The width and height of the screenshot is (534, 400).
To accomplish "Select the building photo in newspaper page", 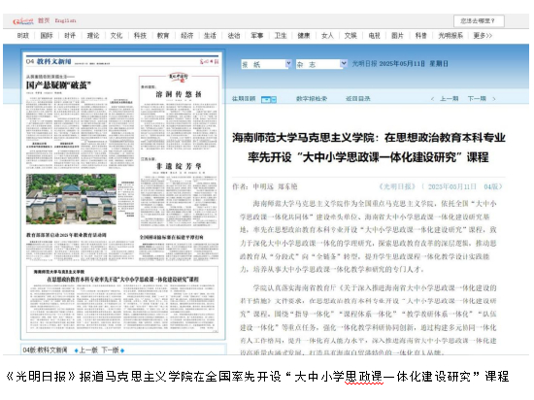I will click(x=71, y=199).
